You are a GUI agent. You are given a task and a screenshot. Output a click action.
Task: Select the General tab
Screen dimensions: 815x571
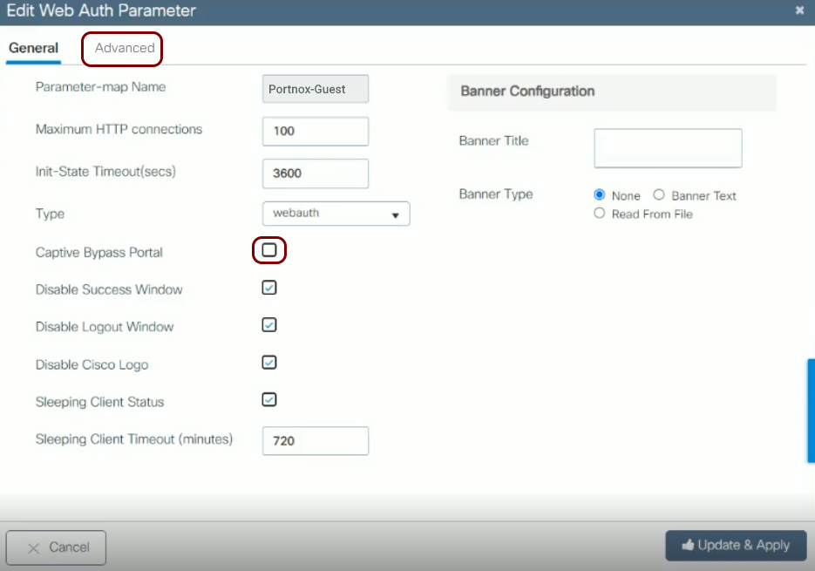click(x=33, y=48)
